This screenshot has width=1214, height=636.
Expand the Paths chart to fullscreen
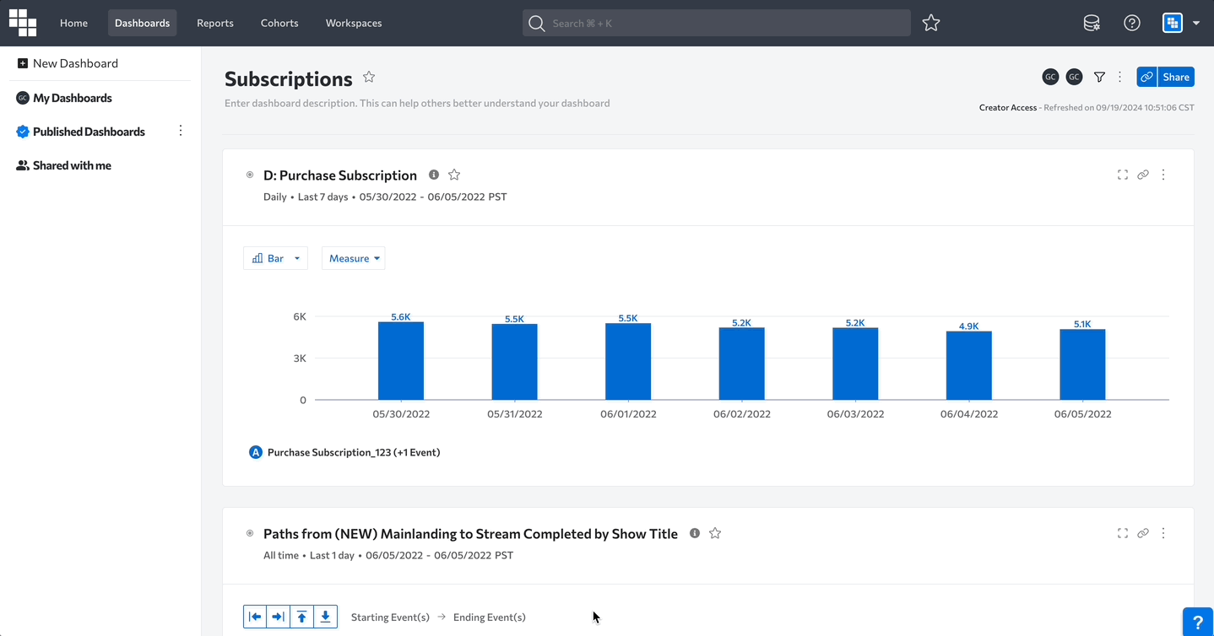click(x=1122, y=533)
